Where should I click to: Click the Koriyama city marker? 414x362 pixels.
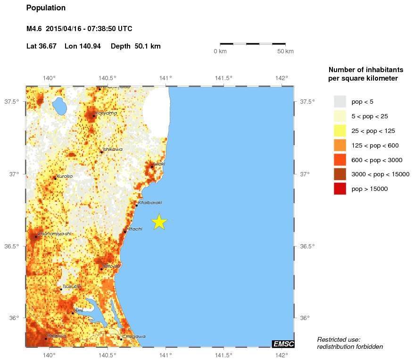[94, 115]
